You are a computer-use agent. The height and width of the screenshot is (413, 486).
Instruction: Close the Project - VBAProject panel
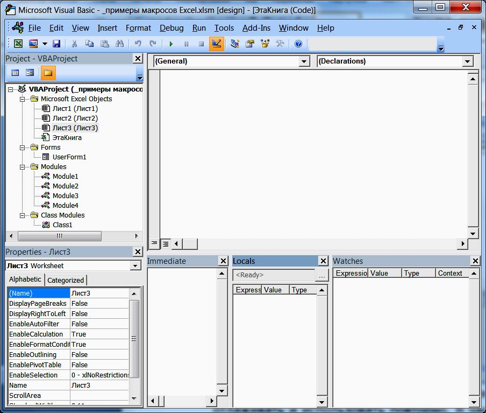point(138,58)
